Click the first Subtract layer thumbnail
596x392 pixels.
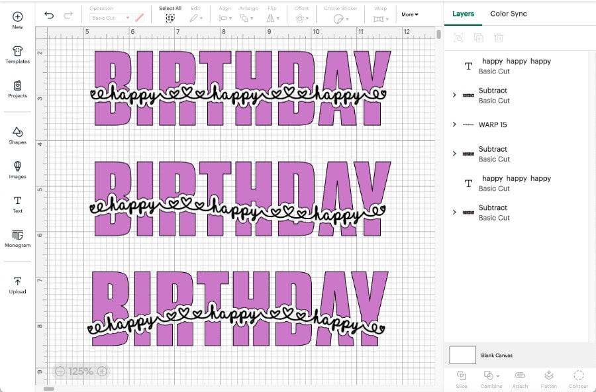pyautogui.click(x=468, y=95)
